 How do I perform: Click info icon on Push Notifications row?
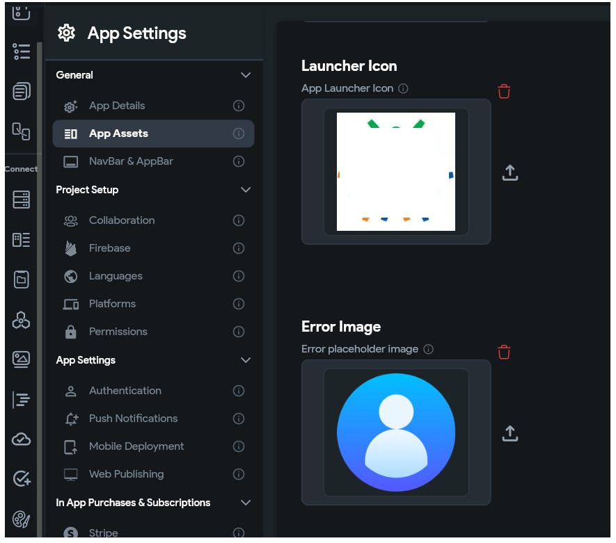click(x=239, y=419)
